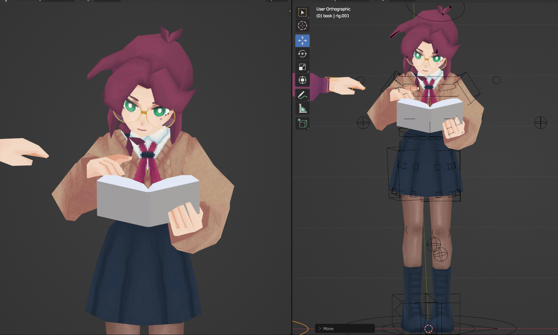
Task: Select the Select Box tool
Action: [302, 12]
